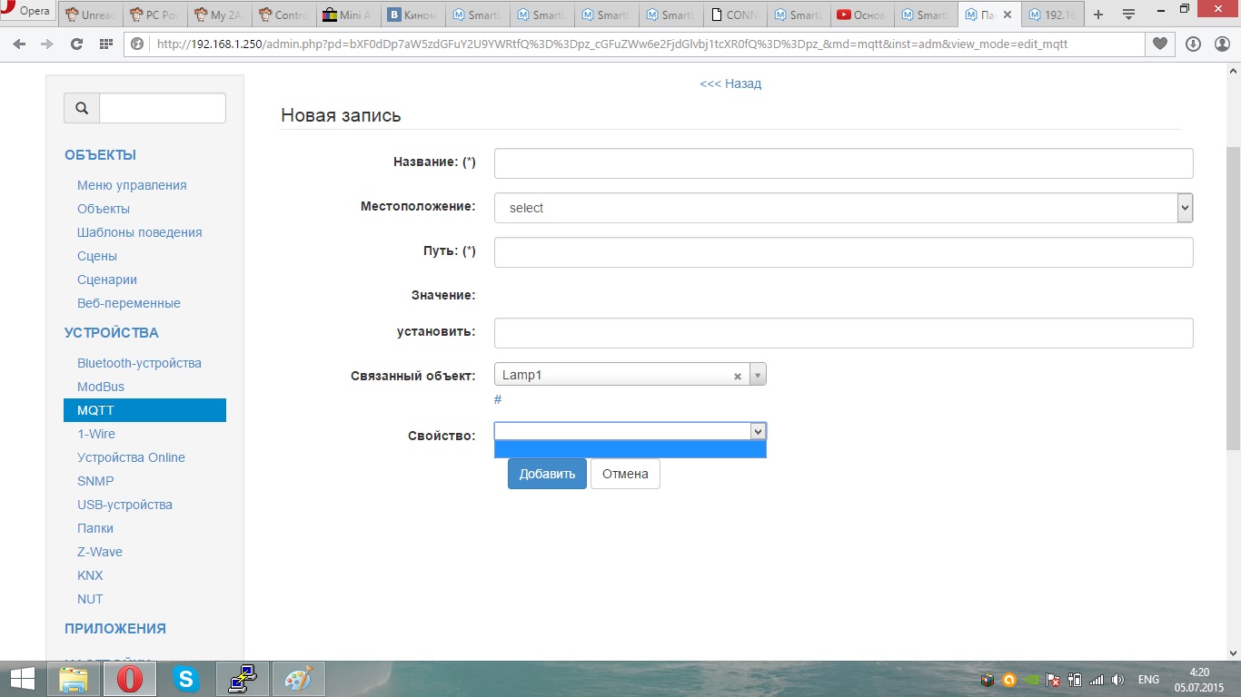Switch to the YouTube Основ browser tab

(x=861, y=15)
